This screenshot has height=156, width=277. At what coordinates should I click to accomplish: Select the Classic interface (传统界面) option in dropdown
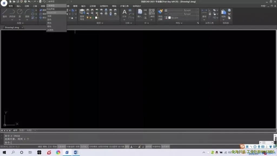56,9
